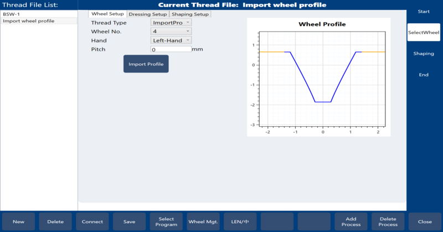Toggle the LEN/中 language button
The width and height of the screenshot is (443, 232).
click(x=240, y=221)
